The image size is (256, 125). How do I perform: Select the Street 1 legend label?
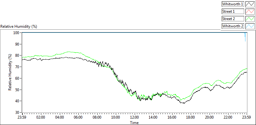tap(233, 11)
